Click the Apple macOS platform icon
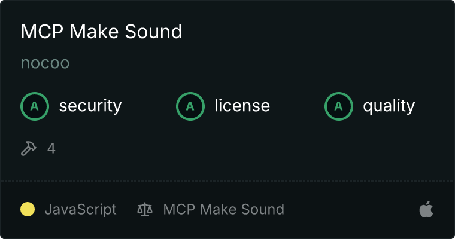 pos(426,209)
